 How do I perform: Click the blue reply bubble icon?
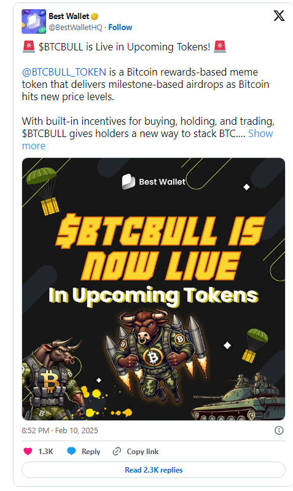tap(71, 451)
